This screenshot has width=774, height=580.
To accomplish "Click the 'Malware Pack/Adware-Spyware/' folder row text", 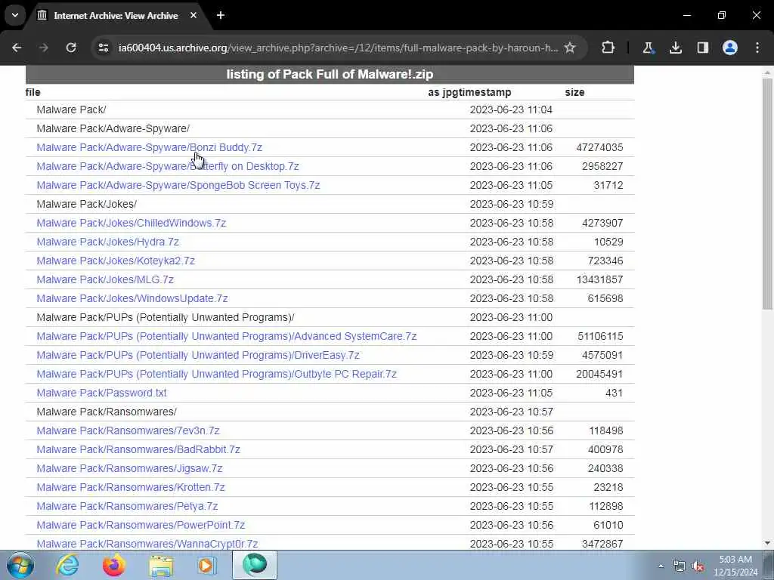I will pyautogui.click(x=113, y=128).
